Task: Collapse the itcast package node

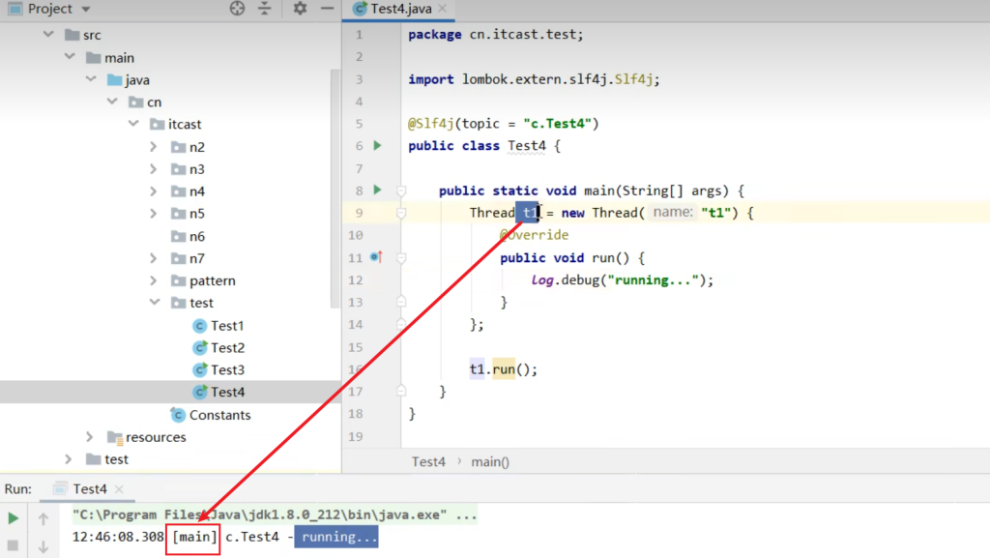Action: point(132,125)
